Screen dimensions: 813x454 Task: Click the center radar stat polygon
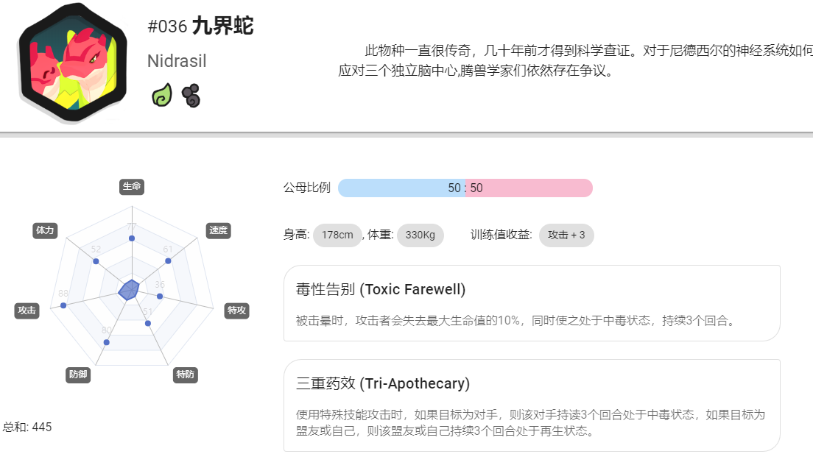point(129,290)
